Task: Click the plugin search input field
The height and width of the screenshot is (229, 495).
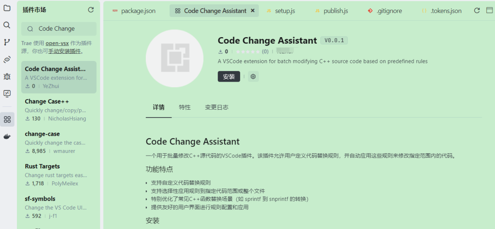Action: pos(62,28)
